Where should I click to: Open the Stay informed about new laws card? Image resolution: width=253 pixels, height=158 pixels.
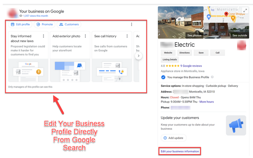(x=28, y=57)
